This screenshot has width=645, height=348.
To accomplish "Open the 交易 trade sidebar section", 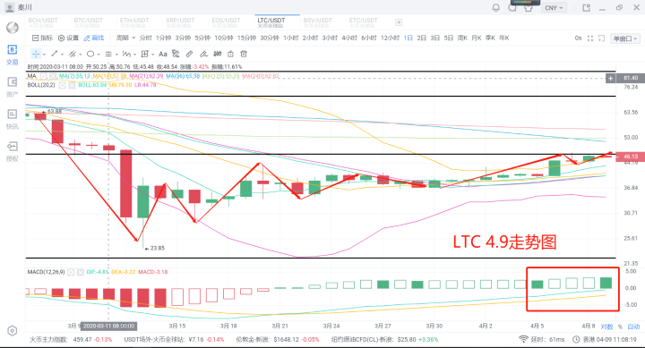I will (12, 55).
